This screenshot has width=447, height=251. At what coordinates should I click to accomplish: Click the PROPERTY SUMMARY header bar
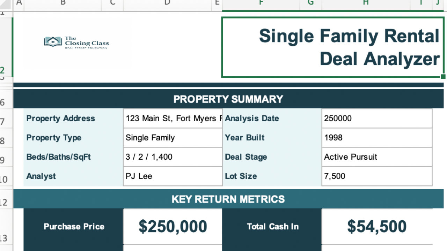click(x=228, y=99)
